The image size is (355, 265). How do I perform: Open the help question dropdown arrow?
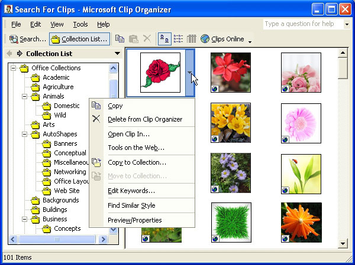coord(347,24)
